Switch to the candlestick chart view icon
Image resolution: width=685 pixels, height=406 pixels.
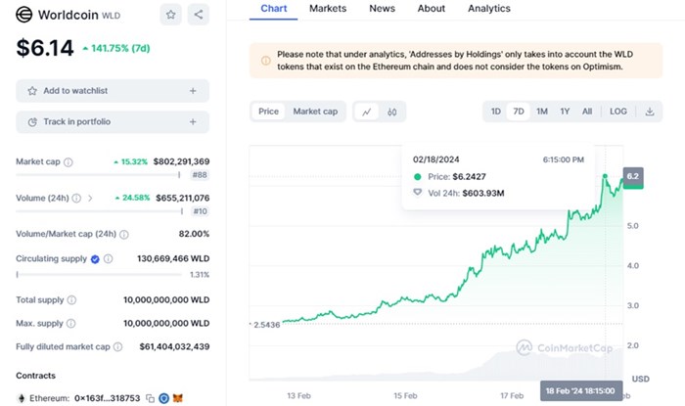click(391, 112)
